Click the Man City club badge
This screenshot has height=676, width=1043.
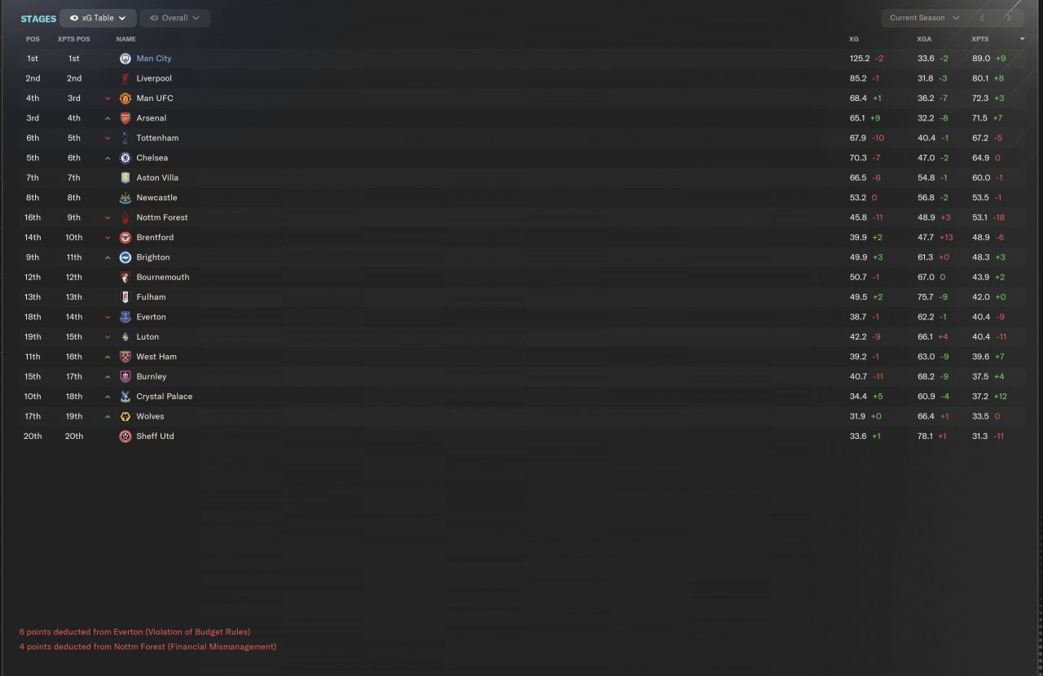point(125,59)
